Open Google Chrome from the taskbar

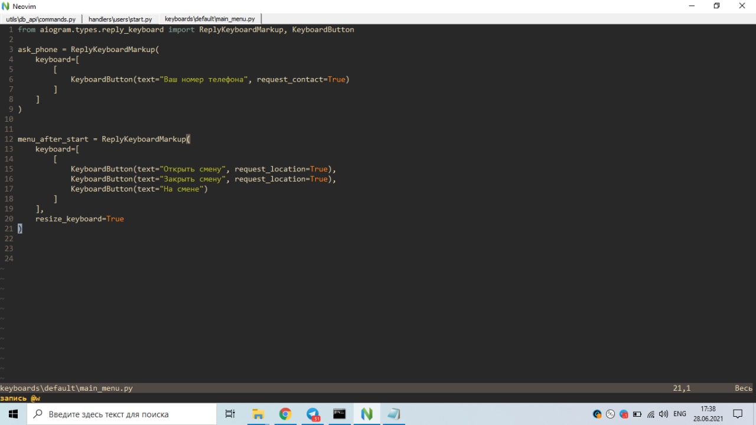(285, 414)
